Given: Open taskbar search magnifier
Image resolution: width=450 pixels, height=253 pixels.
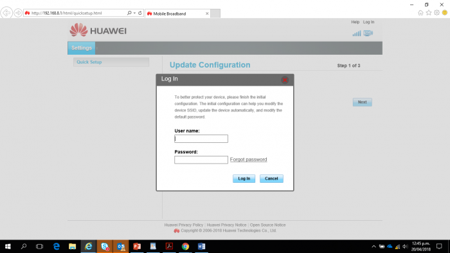Looking at the screenshot, I should pyautogui.click(x=24, y=247).
